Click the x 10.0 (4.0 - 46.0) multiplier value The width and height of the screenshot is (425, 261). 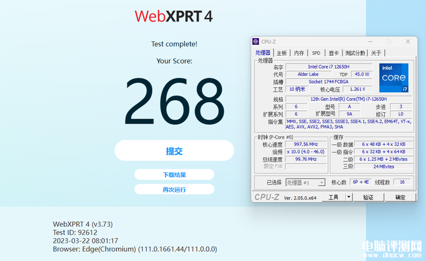tap(306, 151)
